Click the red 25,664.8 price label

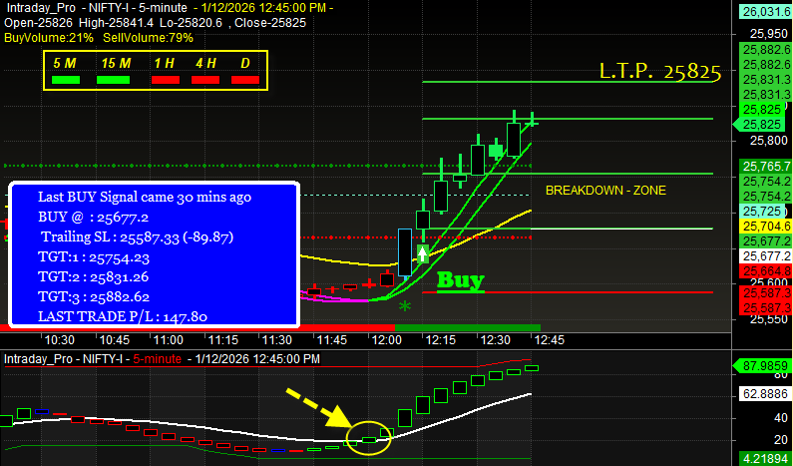[x=765, y=270]
